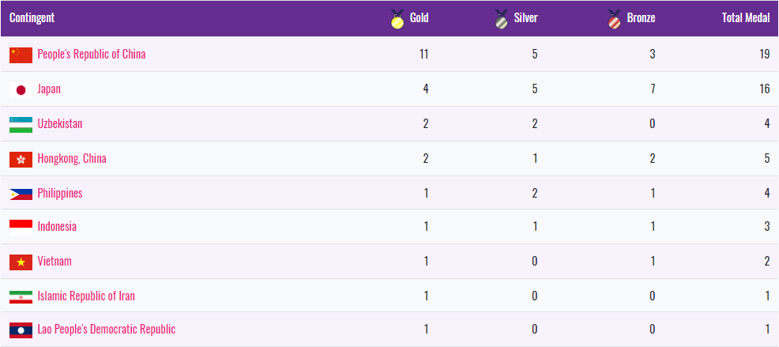Click the bronze medal icon in header
Viewport: 779px width, 347px height.
point(615,18)
